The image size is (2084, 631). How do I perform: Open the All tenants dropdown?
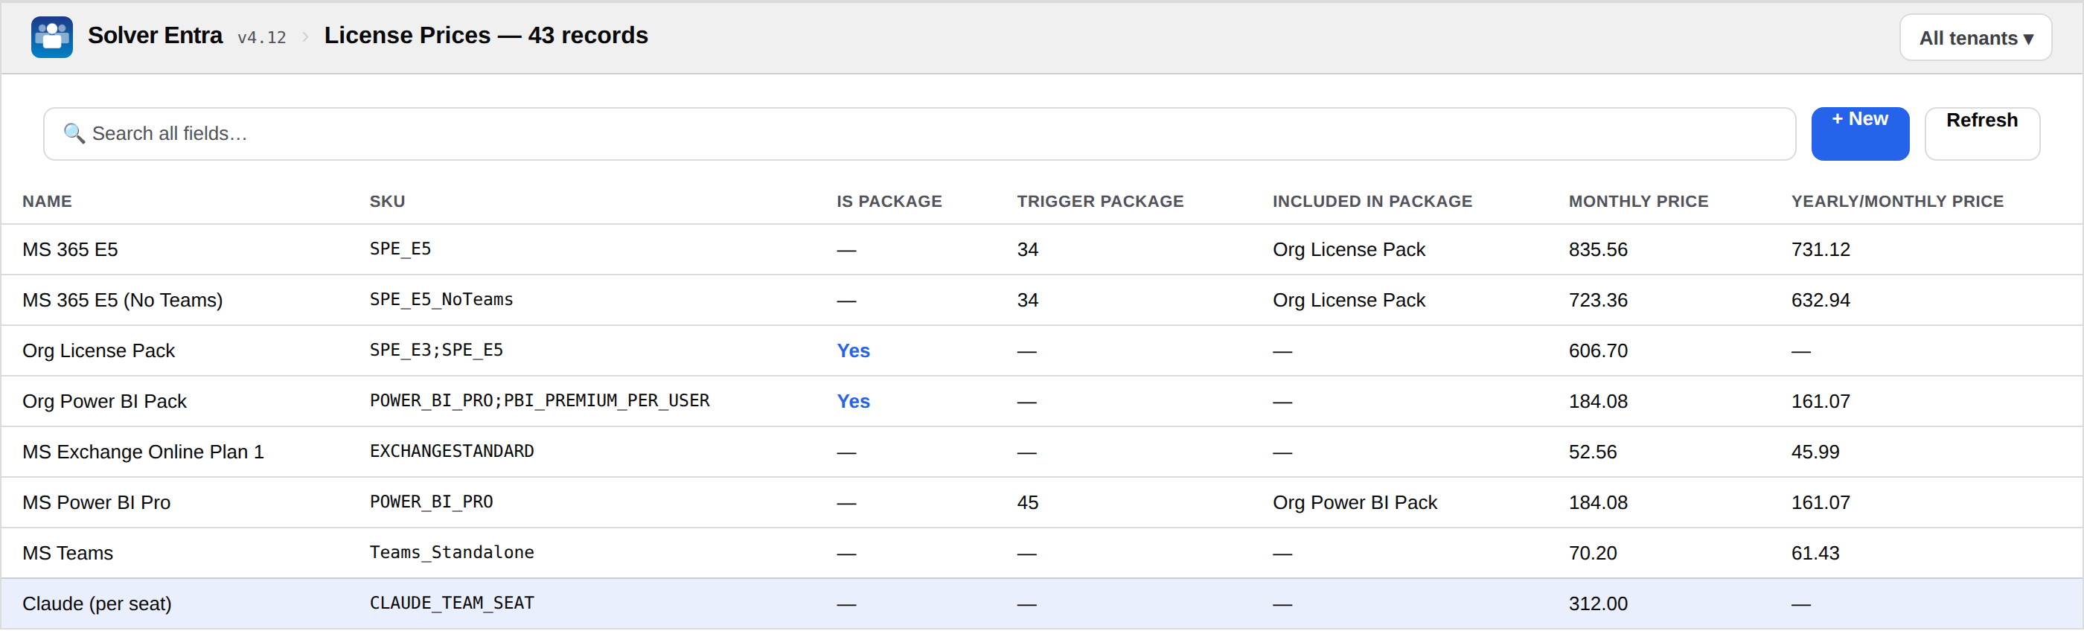1975,38
